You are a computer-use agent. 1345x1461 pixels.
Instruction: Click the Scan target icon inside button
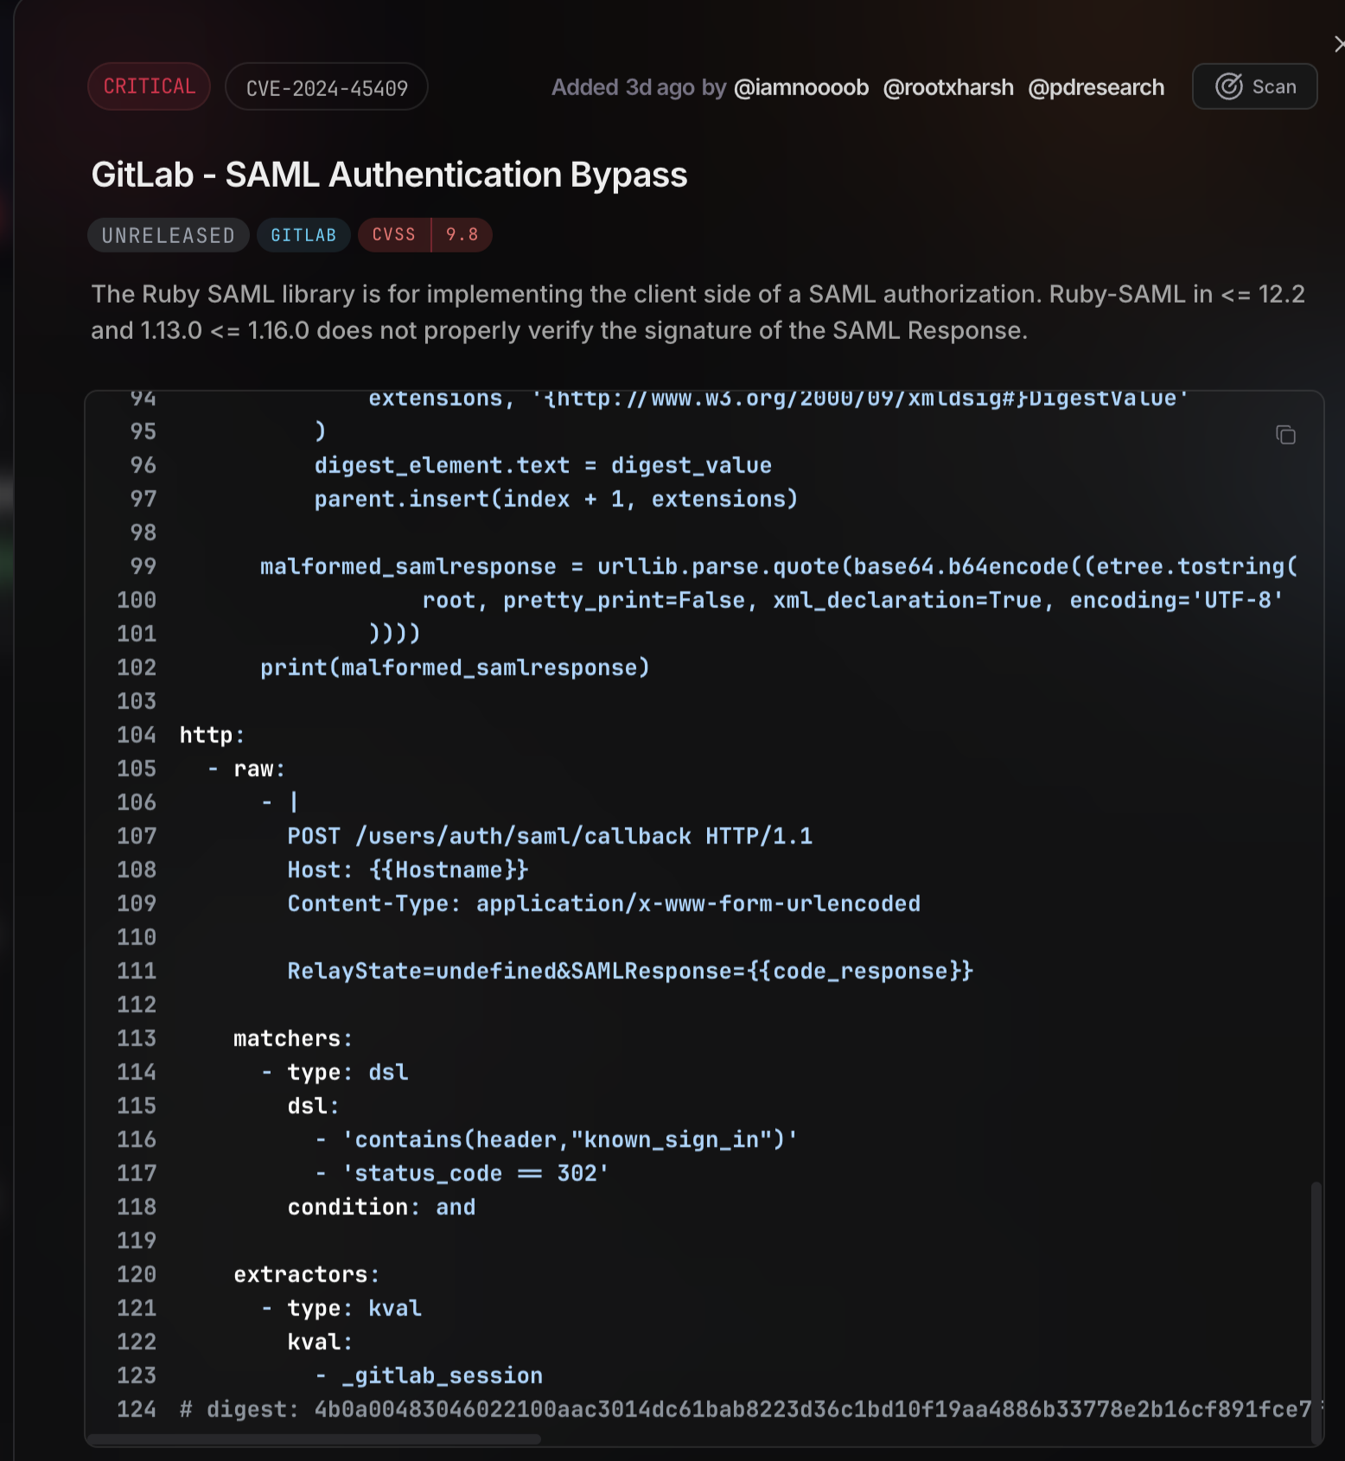(x=1228, y=86)
